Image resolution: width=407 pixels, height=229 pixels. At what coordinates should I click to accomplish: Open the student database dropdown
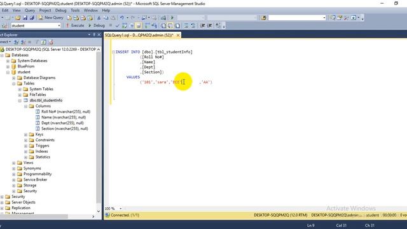[x=59, y=25]
